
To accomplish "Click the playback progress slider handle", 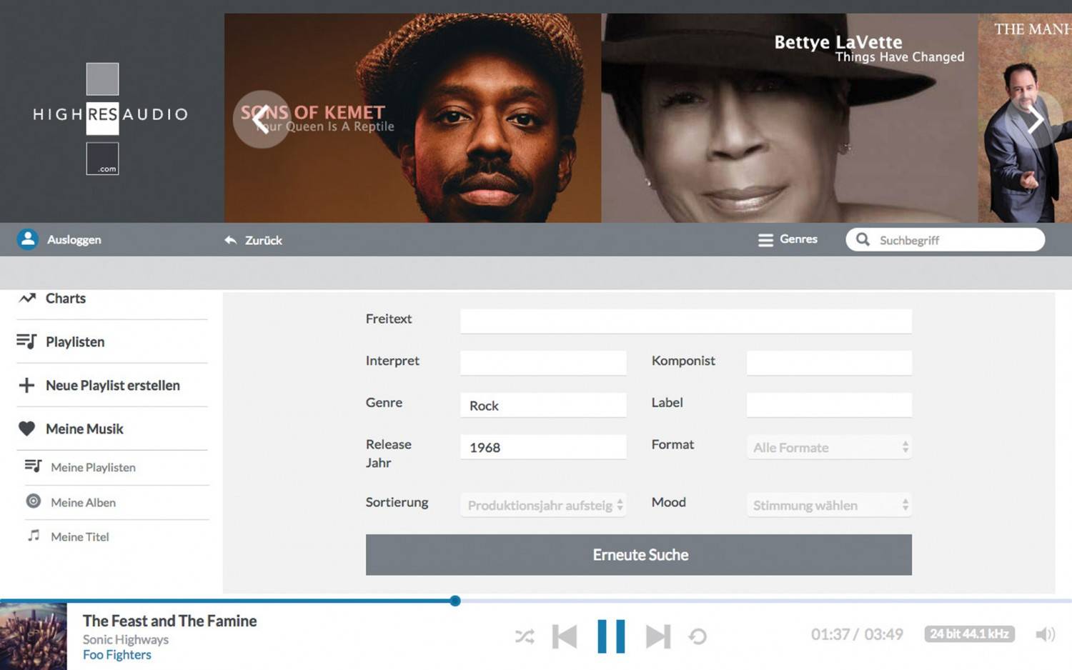I will pyautogui.click(x=455, y=601).
